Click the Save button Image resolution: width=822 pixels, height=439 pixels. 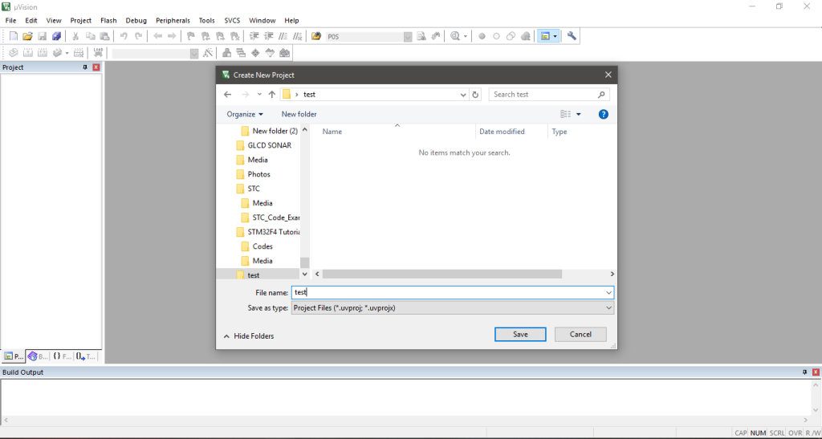pyautogui.click(x=520, y=334)
